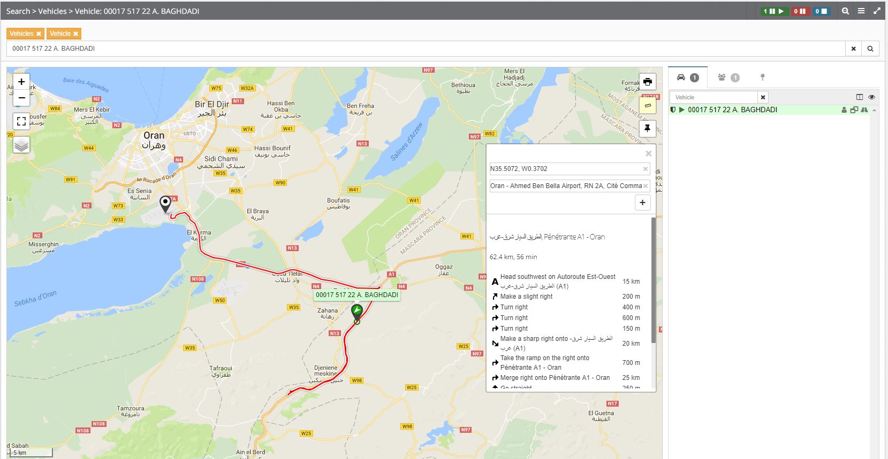Click the N35.5072, W0.3702 start point field
The width and height of the screenshot is (888, 459).
tap(565, 169)
